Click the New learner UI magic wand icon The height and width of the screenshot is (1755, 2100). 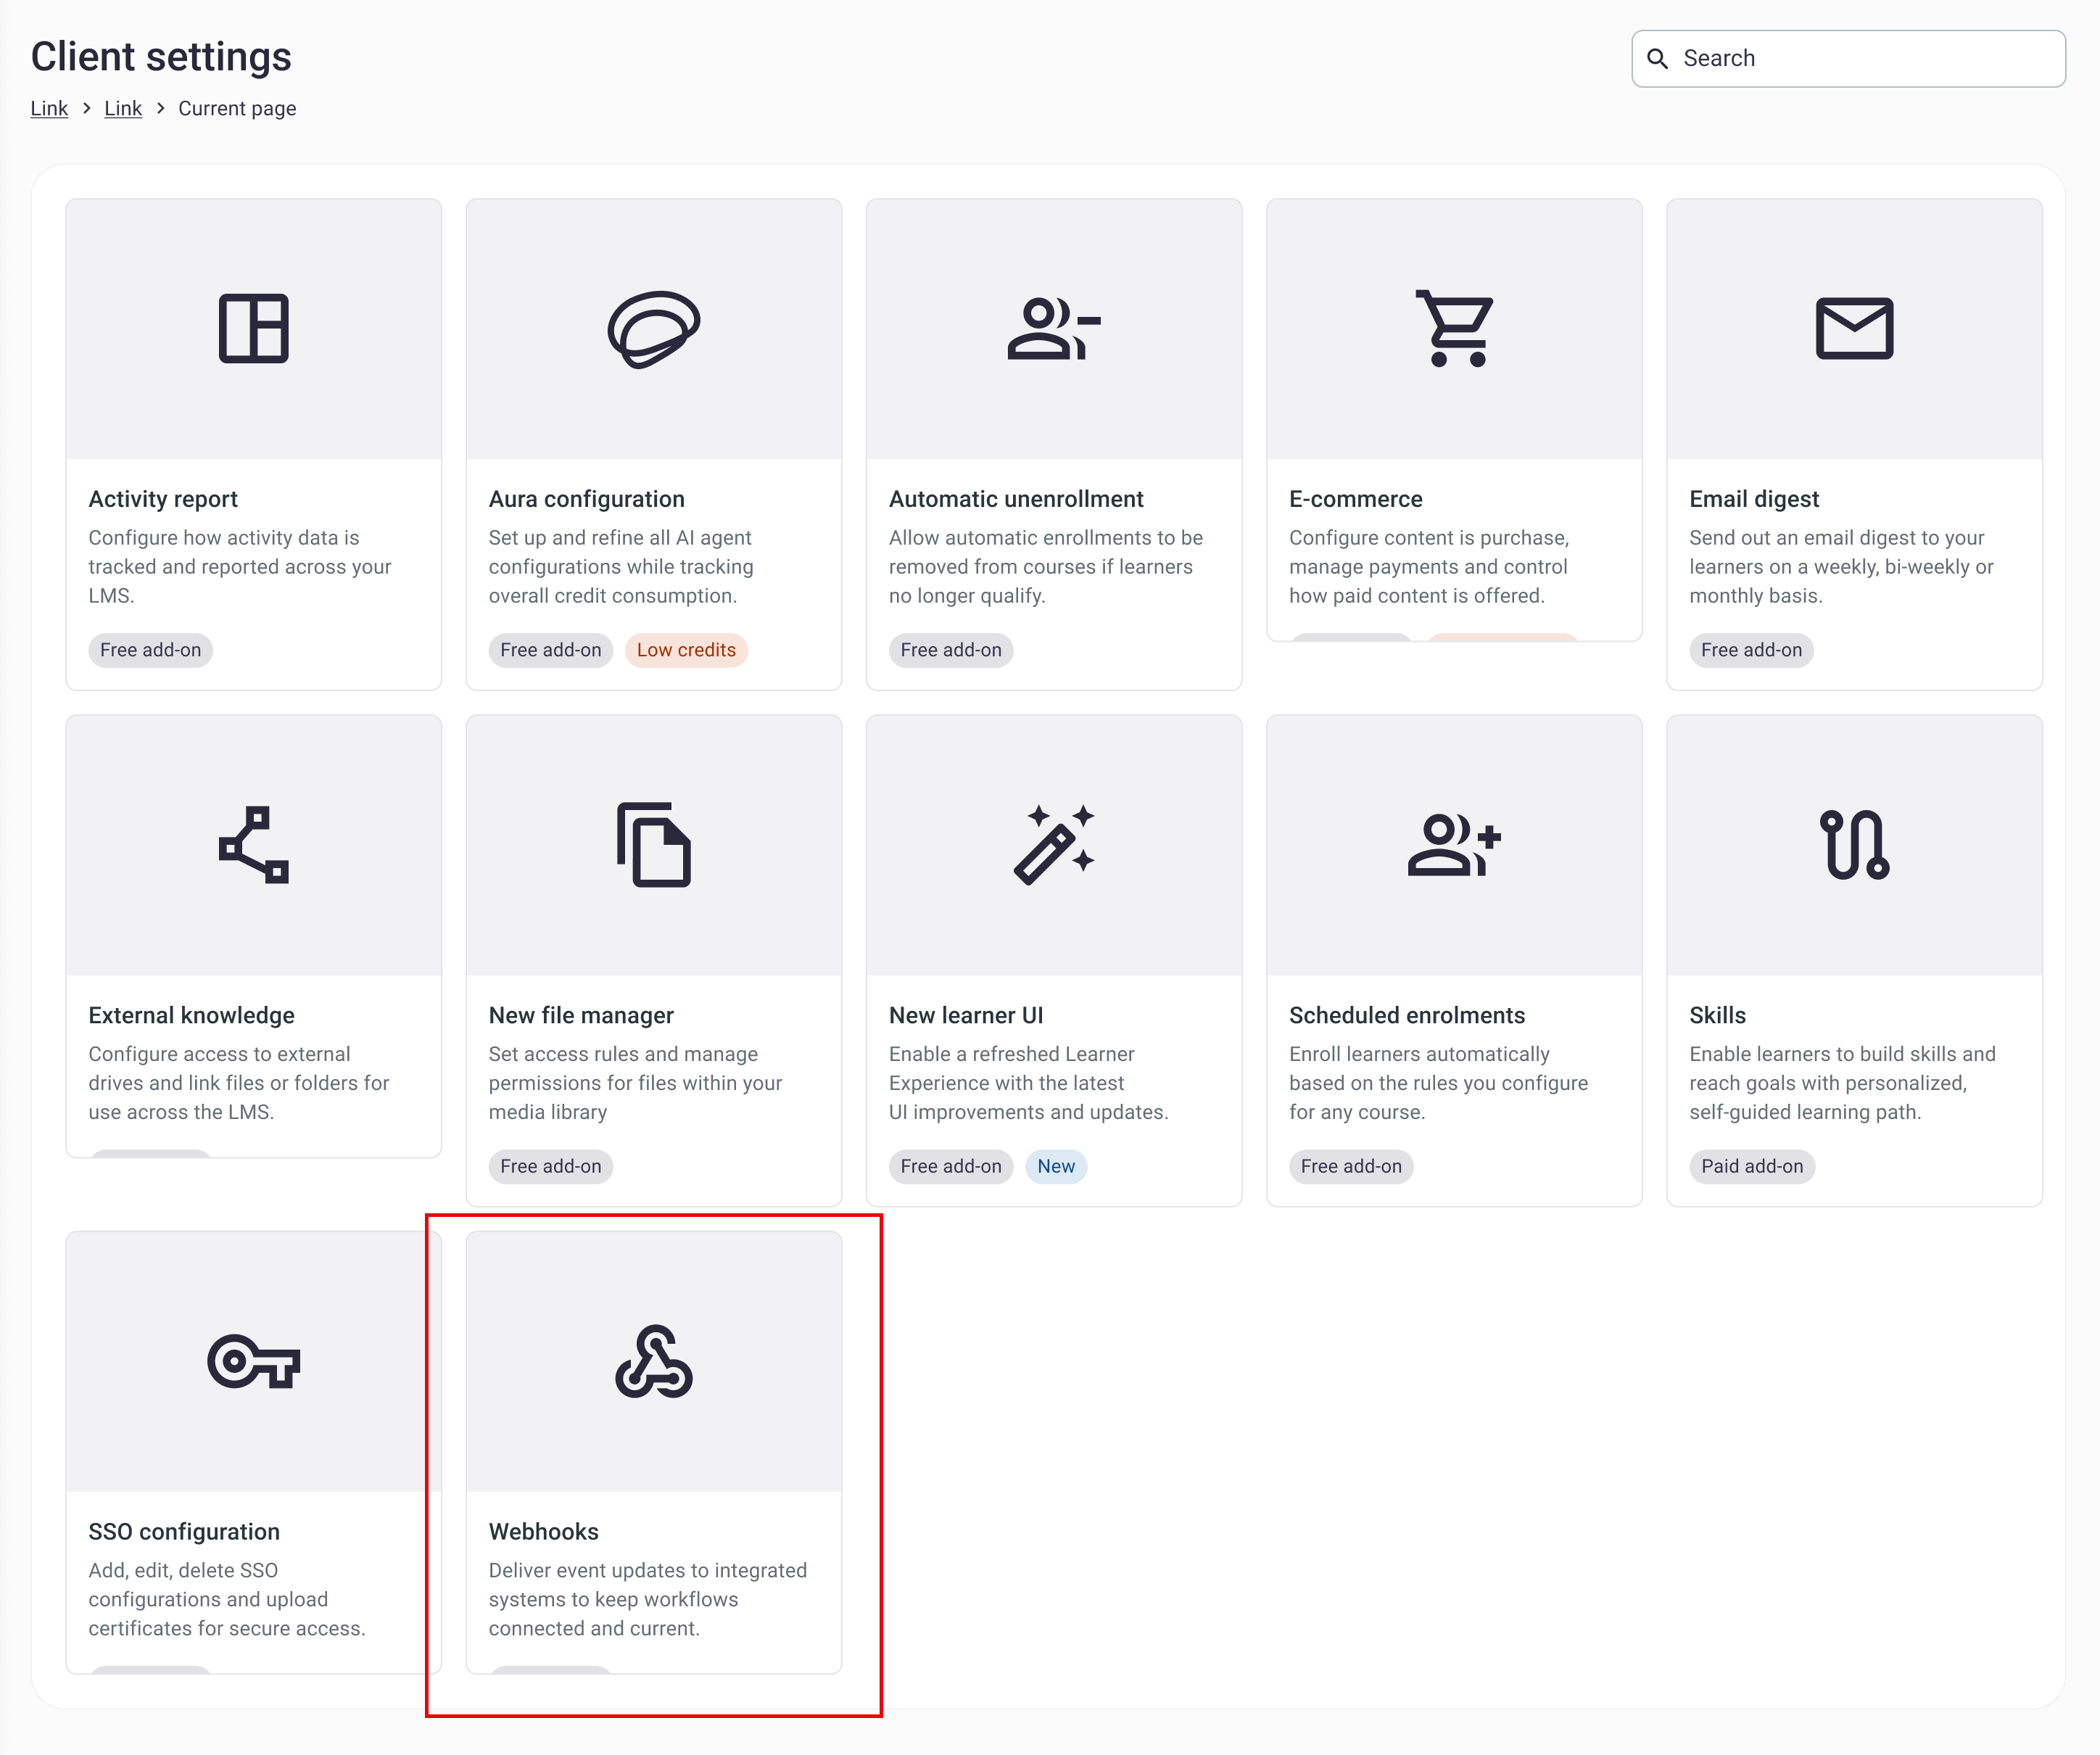tap(1054, 845)
